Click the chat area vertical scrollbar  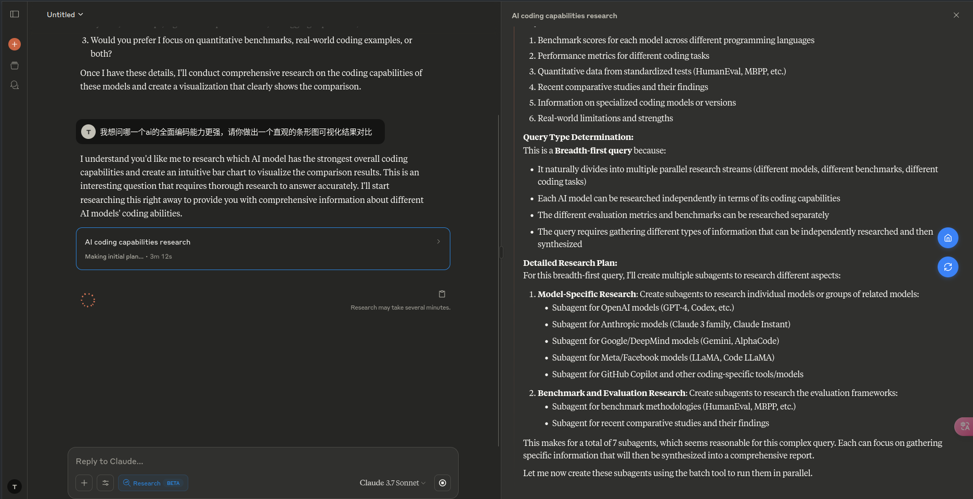[498, 281]
